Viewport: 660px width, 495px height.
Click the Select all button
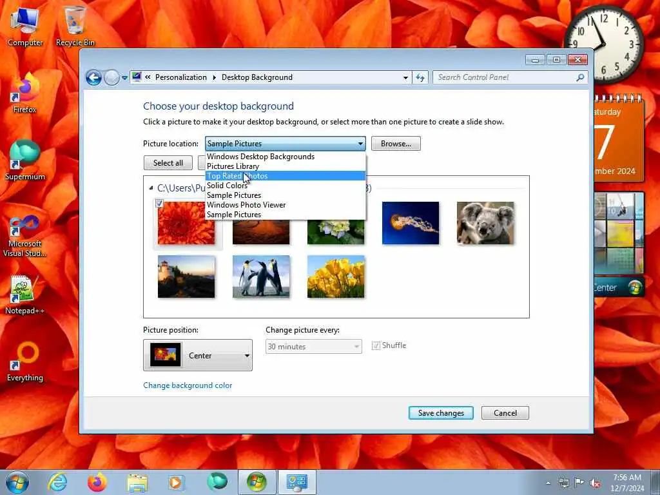click(168, 163)
